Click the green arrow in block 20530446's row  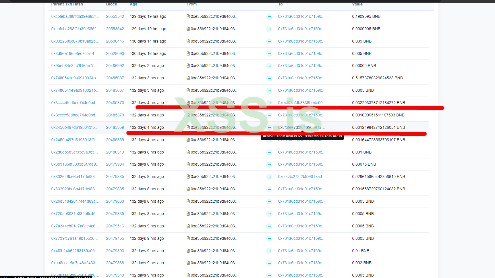point(269,41)
